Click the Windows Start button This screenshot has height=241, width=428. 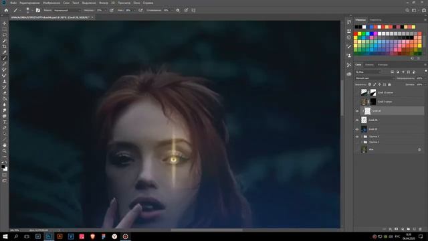5,236
